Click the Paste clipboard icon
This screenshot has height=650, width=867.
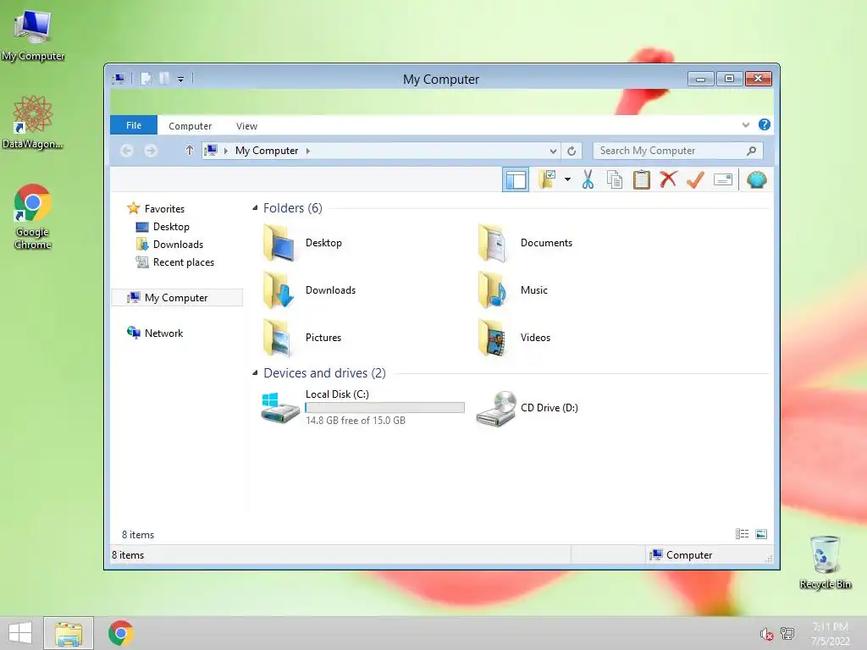[x=642, y=179]
